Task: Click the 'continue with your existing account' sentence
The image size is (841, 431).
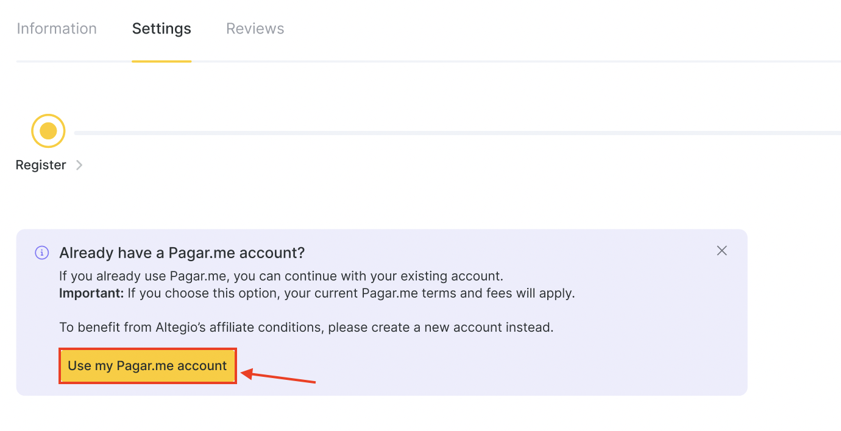Action: point(280,276)
